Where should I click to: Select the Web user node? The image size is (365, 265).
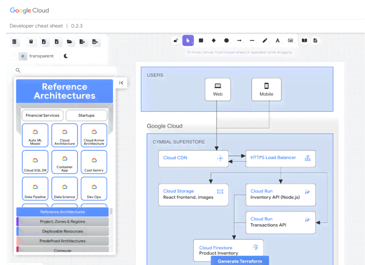pos(218,90)
